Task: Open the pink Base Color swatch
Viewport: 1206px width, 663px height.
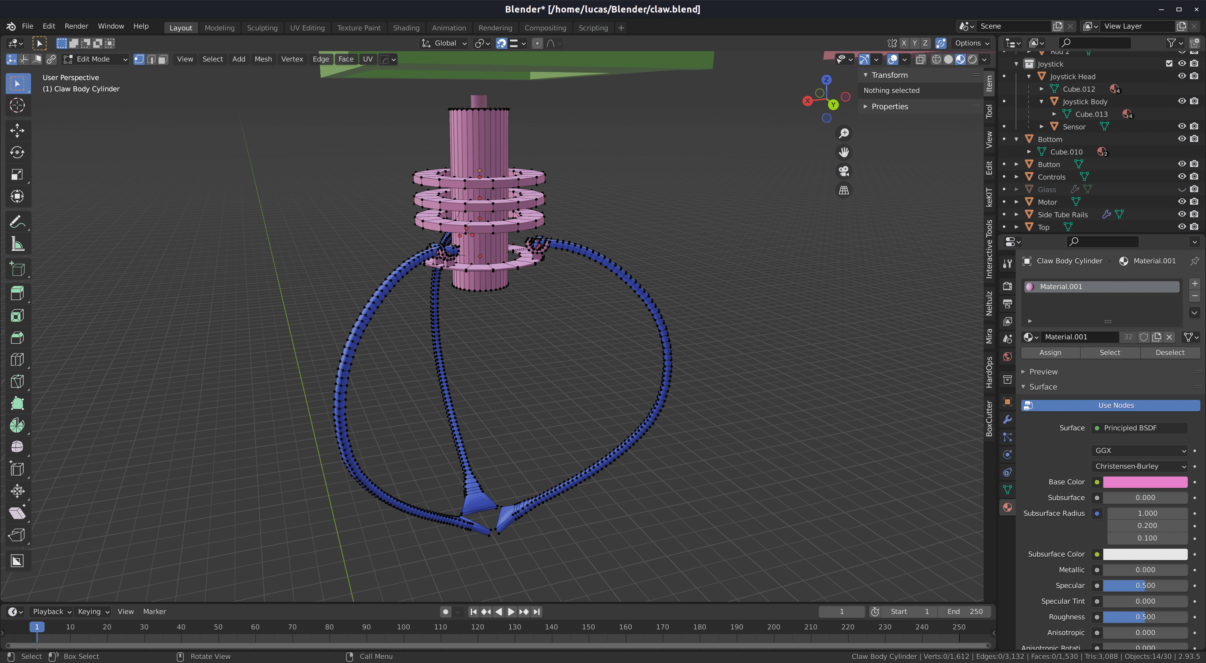Action: pyautogui.click(x=1145, y=482)
